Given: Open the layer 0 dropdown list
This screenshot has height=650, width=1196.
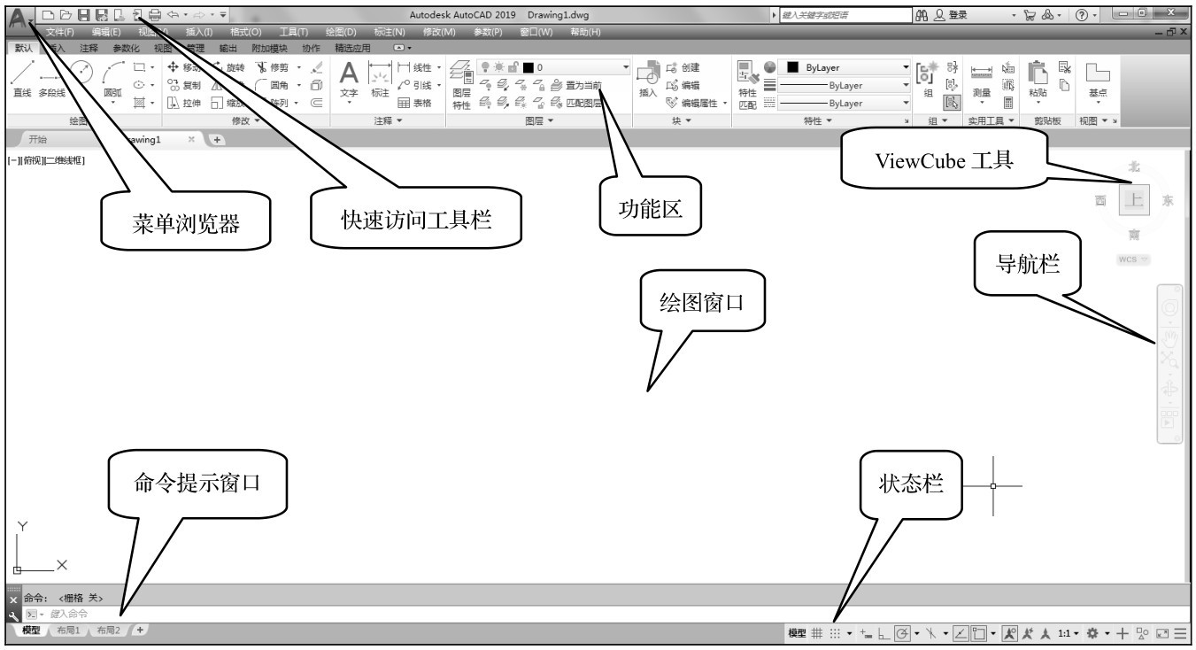Looking at the screenshot, I should click(x=626, y=67).
